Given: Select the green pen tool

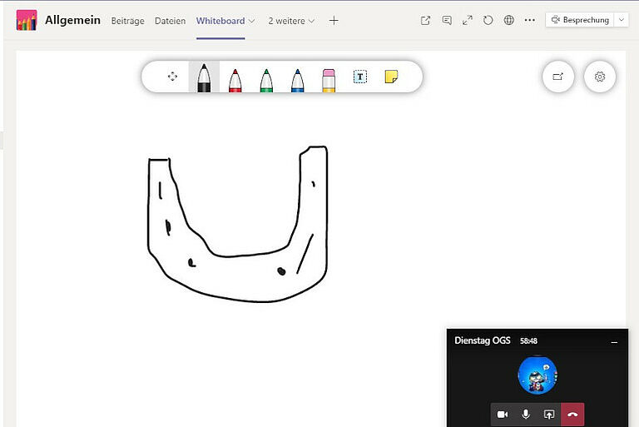Looking at the screenshot, I should pyautogui.click(x=266, y=81).
